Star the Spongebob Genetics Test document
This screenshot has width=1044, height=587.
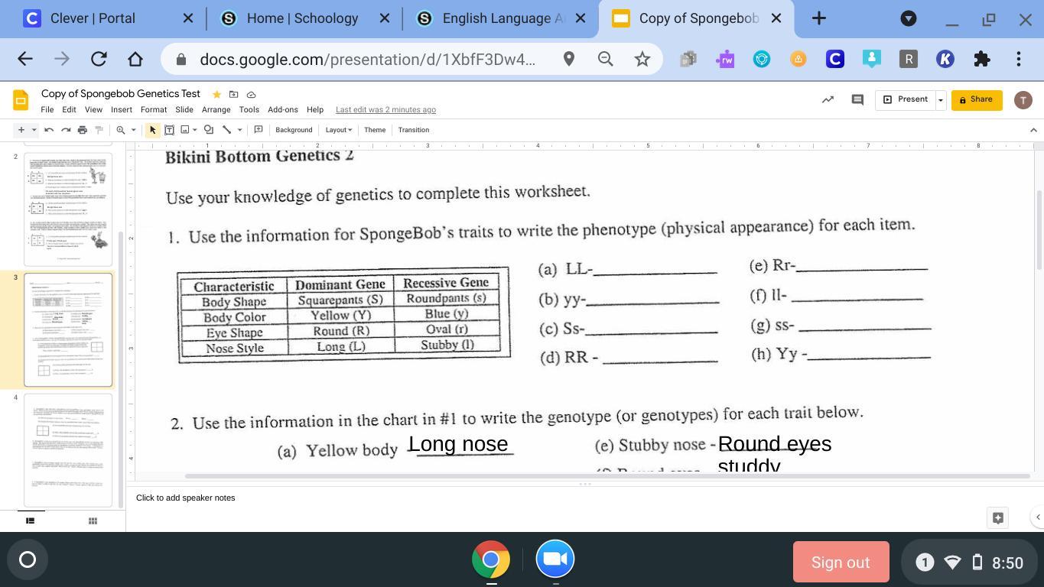pos(216,94)
